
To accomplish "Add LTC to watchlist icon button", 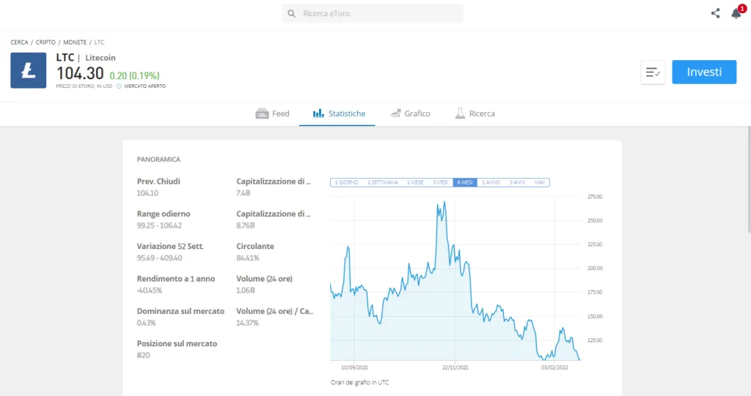I will click(653, 72).
